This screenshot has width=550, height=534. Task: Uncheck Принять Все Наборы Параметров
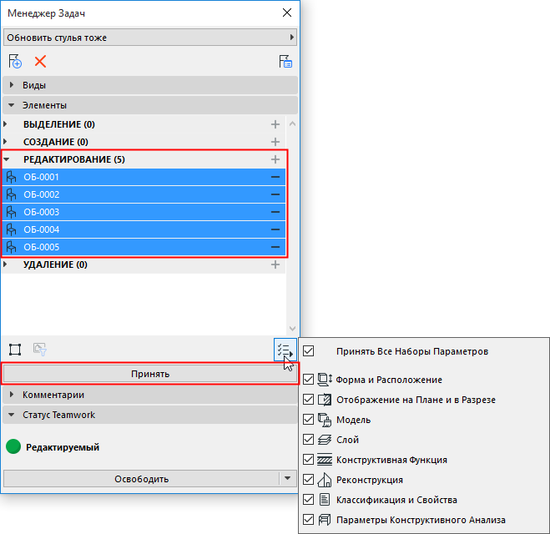click(x=308, y=351)
